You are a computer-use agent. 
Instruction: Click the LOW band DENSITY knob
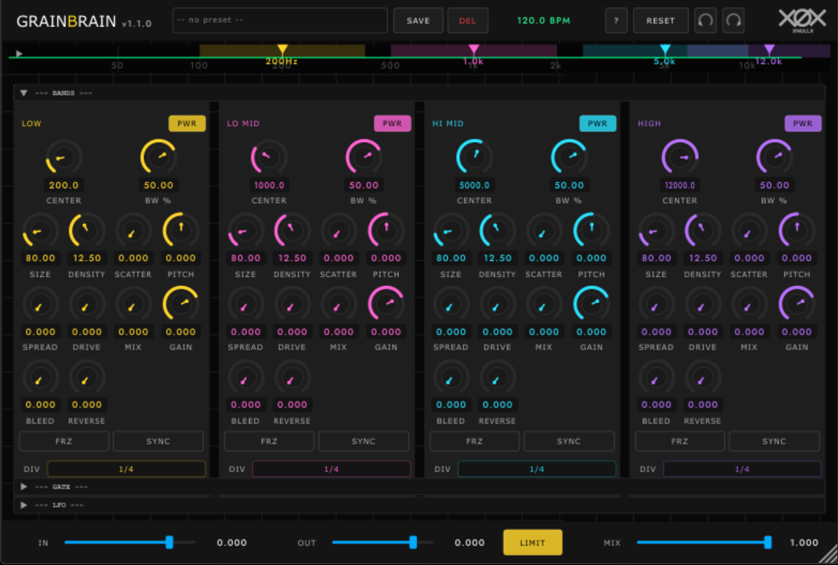86,230
